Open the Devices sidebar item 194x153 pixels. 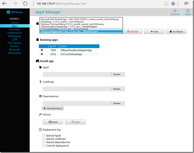[x=15, y=46]
